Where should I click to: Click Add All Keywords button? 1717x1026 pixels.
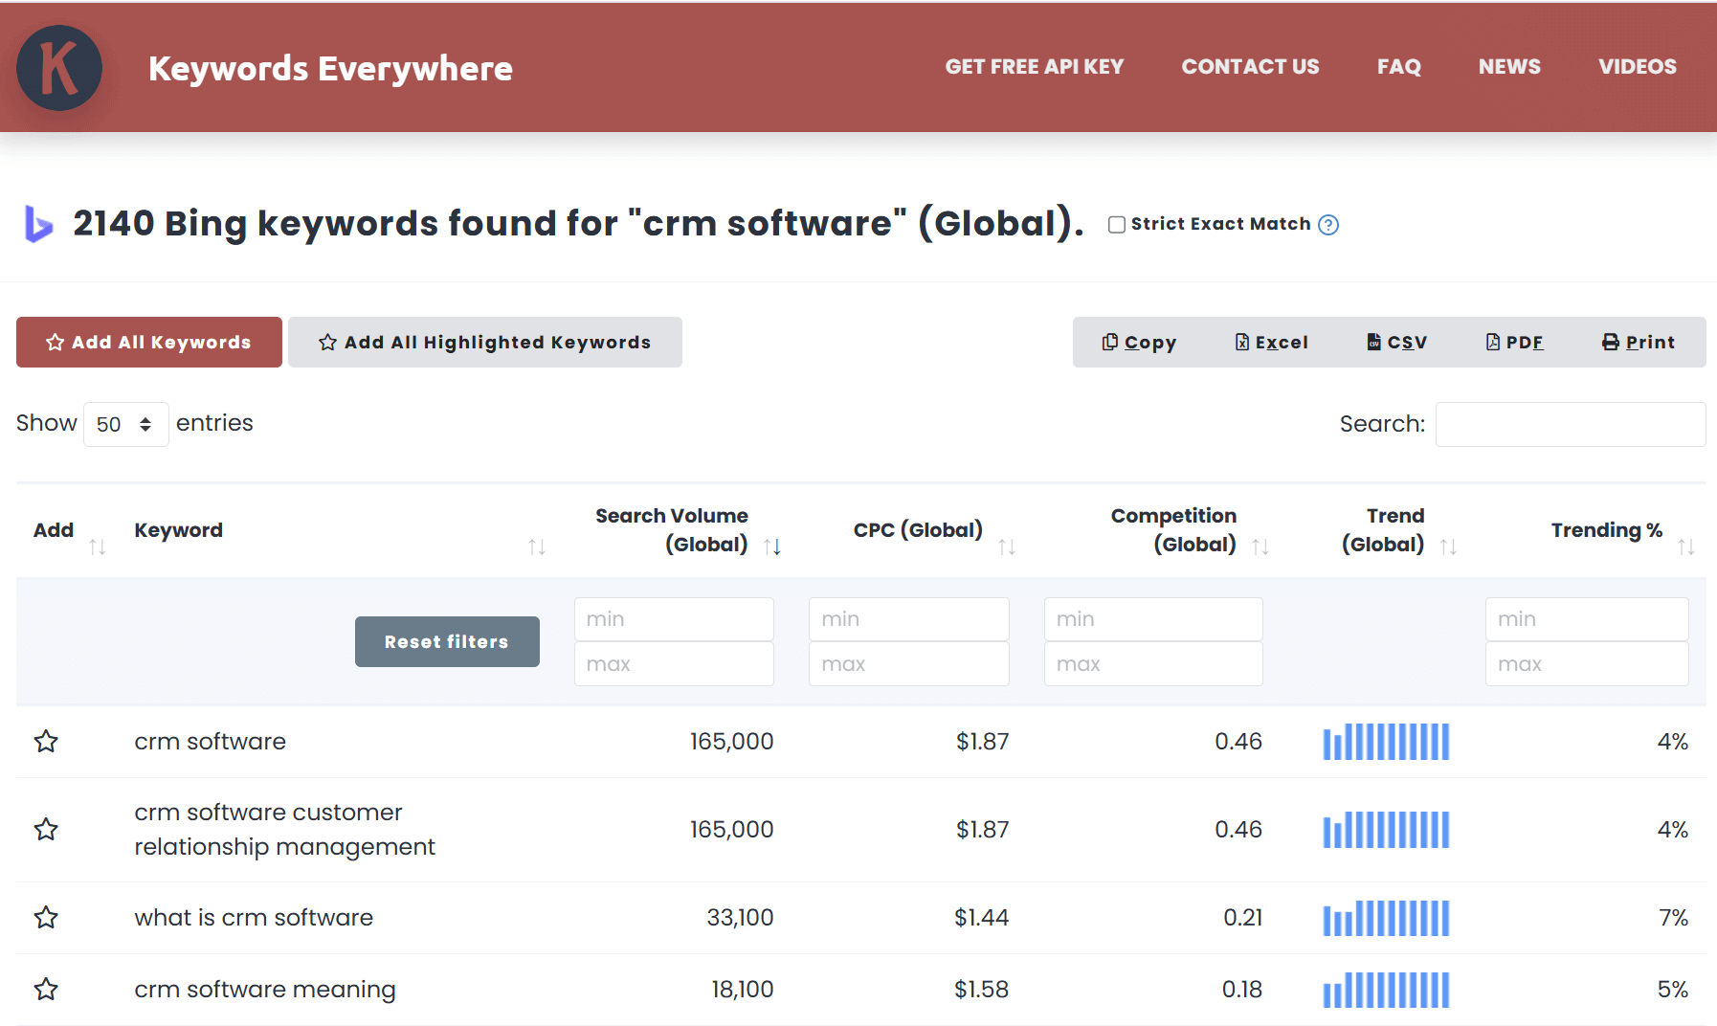click(149, 342)
